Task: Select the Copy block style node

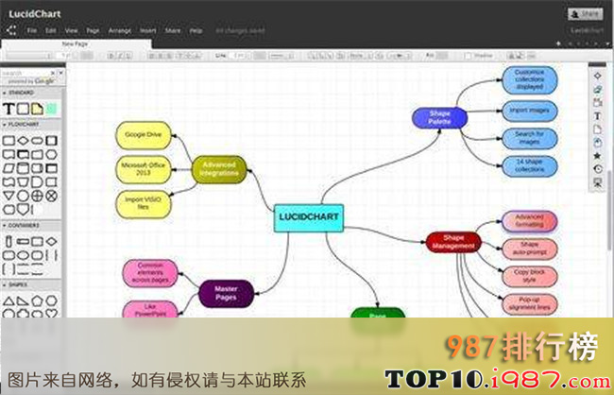Action: point(529,277)
